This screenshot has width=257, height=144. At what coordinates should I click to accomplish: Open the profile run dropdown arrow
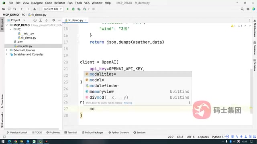pos(89,9)
